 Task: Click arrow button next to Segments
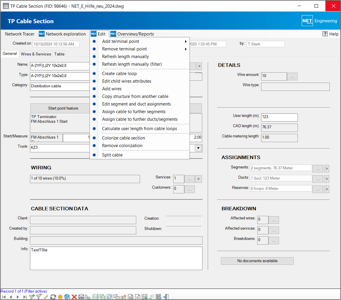coord(326,169)
